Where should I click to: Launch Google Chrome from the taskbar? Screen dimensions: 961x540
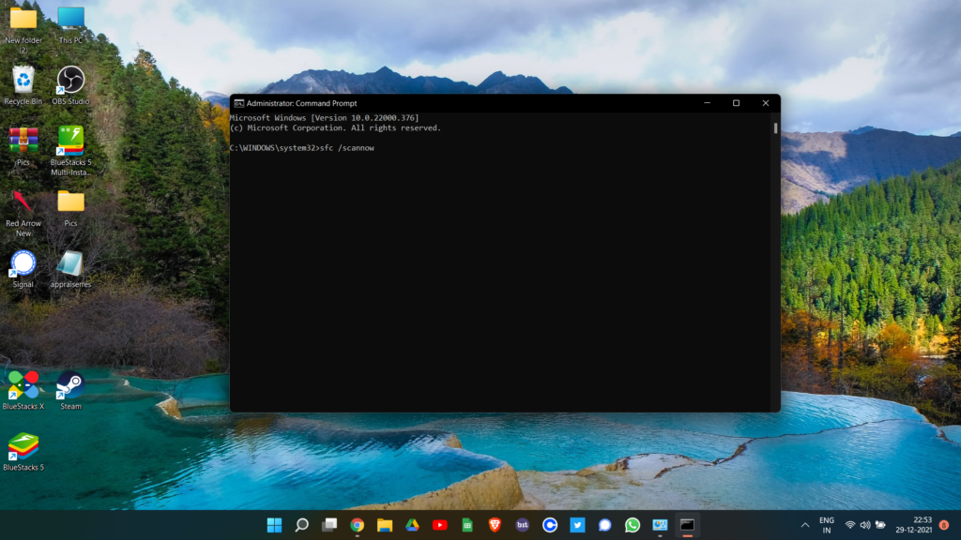[x=357, y=526]
